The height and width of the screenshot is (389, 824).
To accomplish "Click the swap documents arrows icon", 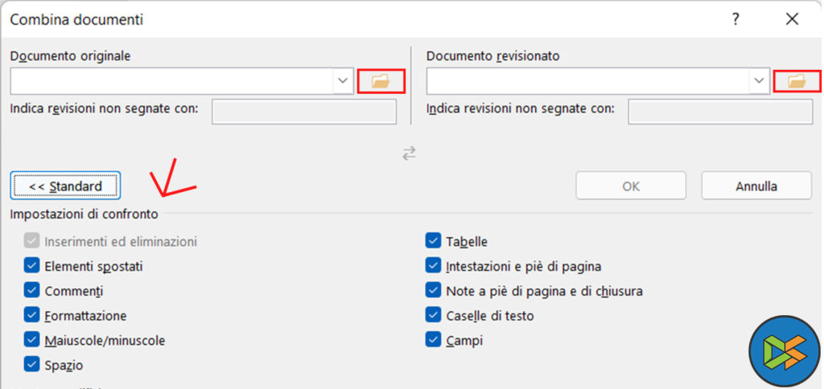I will (410, 153).
